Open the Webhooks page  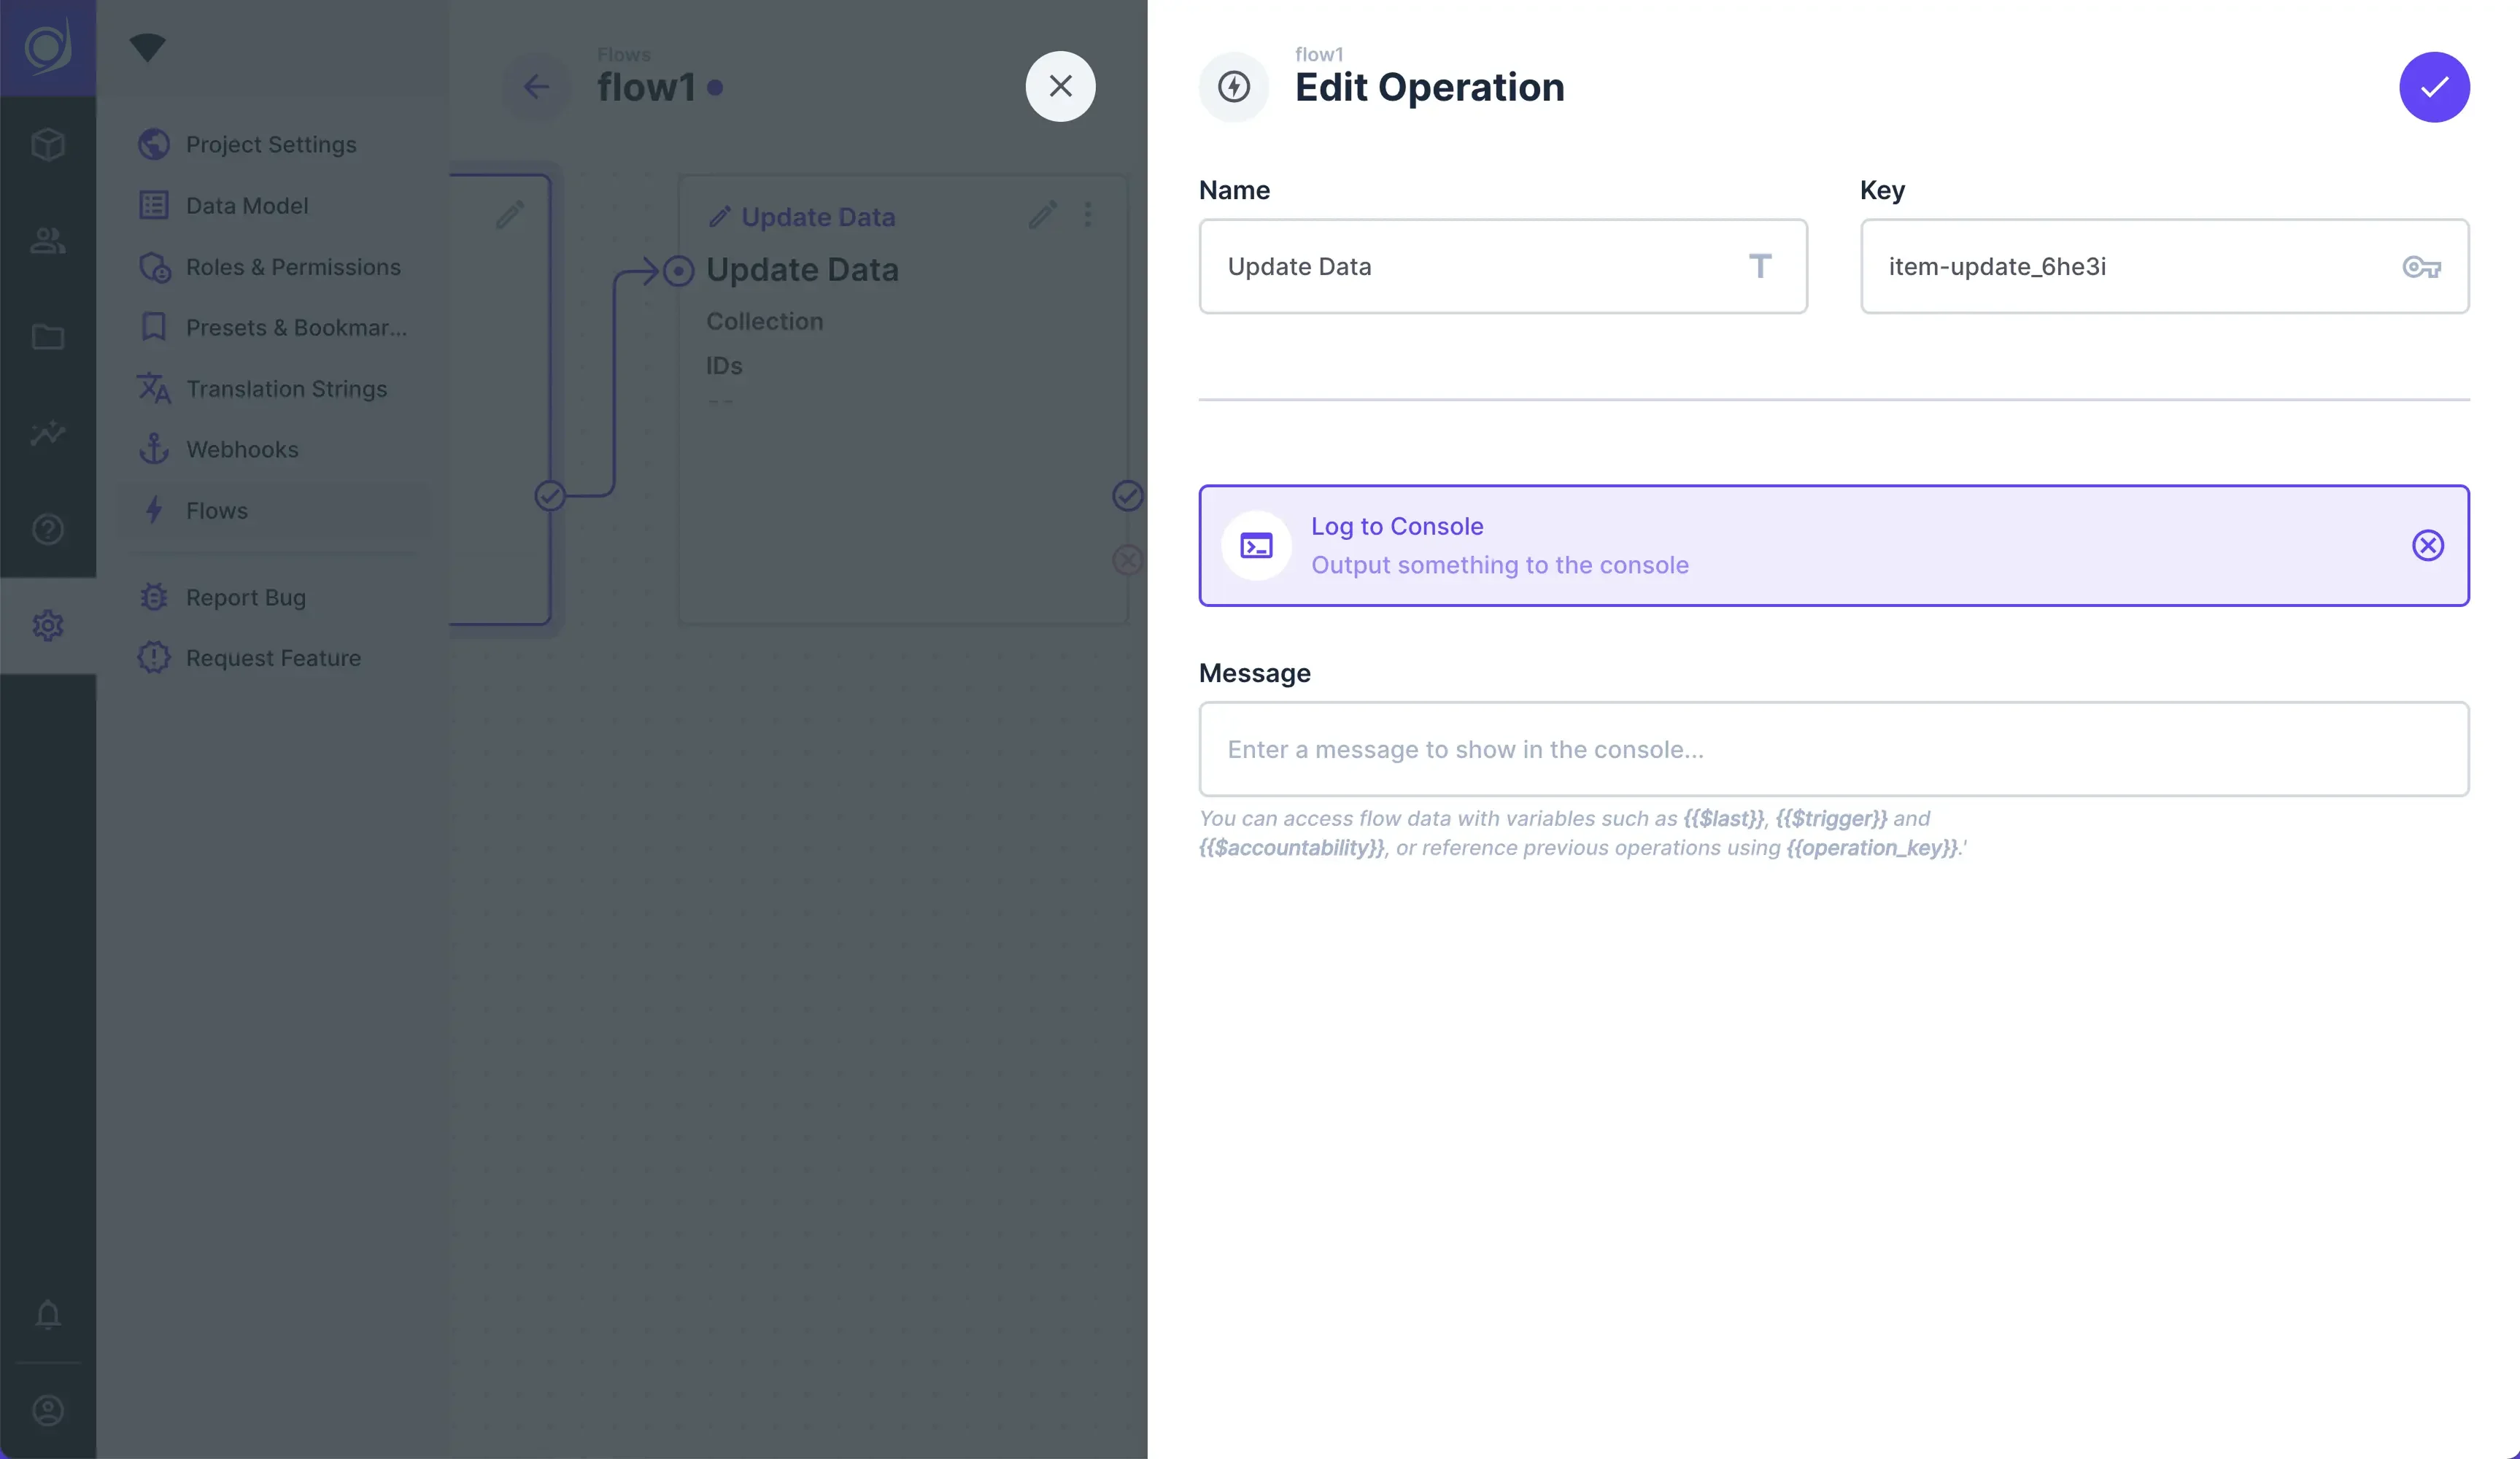242,450
